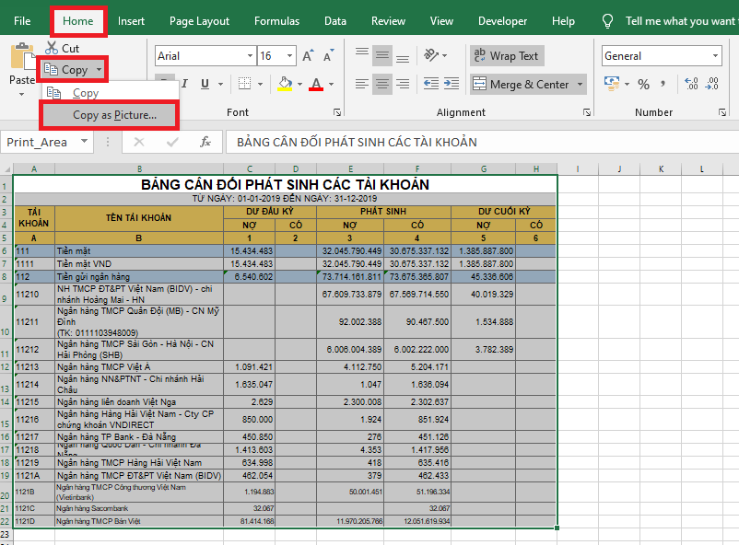
Task: Toggle the Merge & Center button
Action: [x=520, y=85]
